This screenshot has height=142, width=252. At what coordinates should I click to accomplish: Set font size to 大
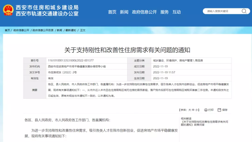pos(190,110)
